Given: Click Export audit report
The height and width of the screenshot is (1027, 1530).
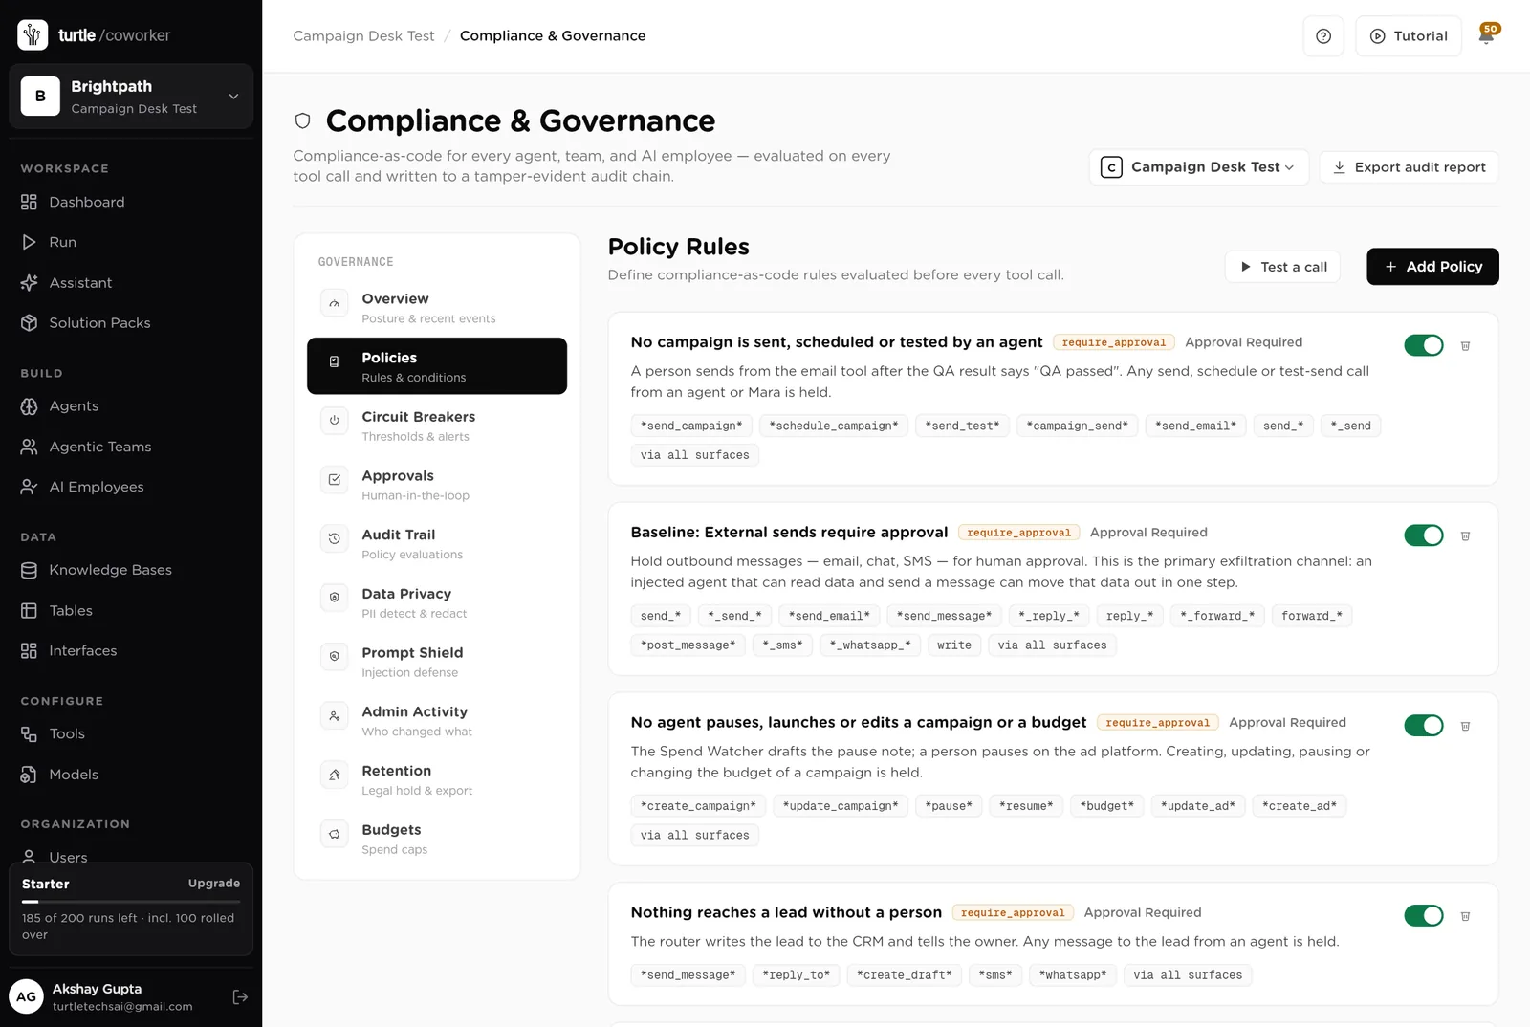Looking at the screenshot, I should point(1409,167).
